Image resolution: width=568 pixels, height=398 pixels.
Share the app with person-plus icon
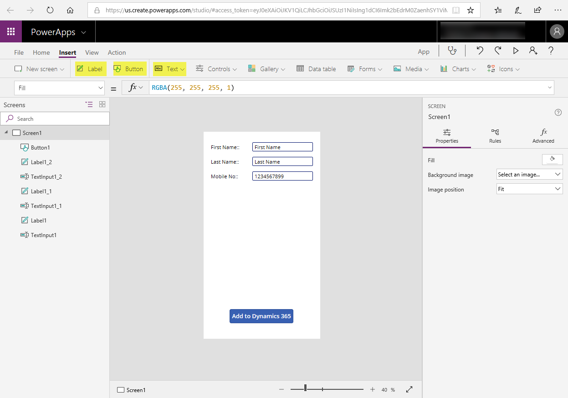[x=533, y=51]
